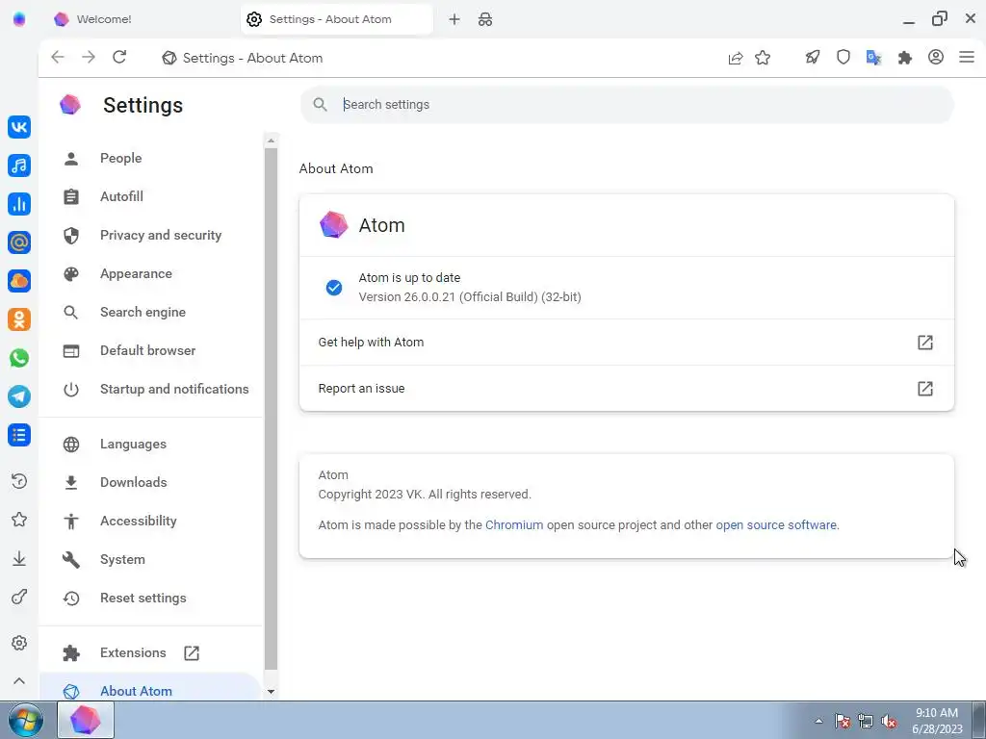Follow the Chromium link

click(x=514, y=525)
